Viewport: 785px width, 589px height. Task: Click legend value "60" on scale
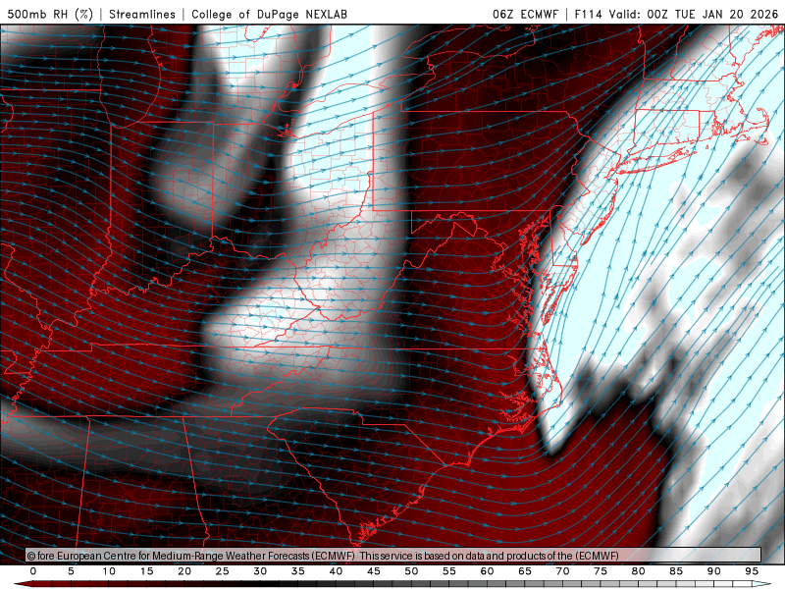coord(487,571)
